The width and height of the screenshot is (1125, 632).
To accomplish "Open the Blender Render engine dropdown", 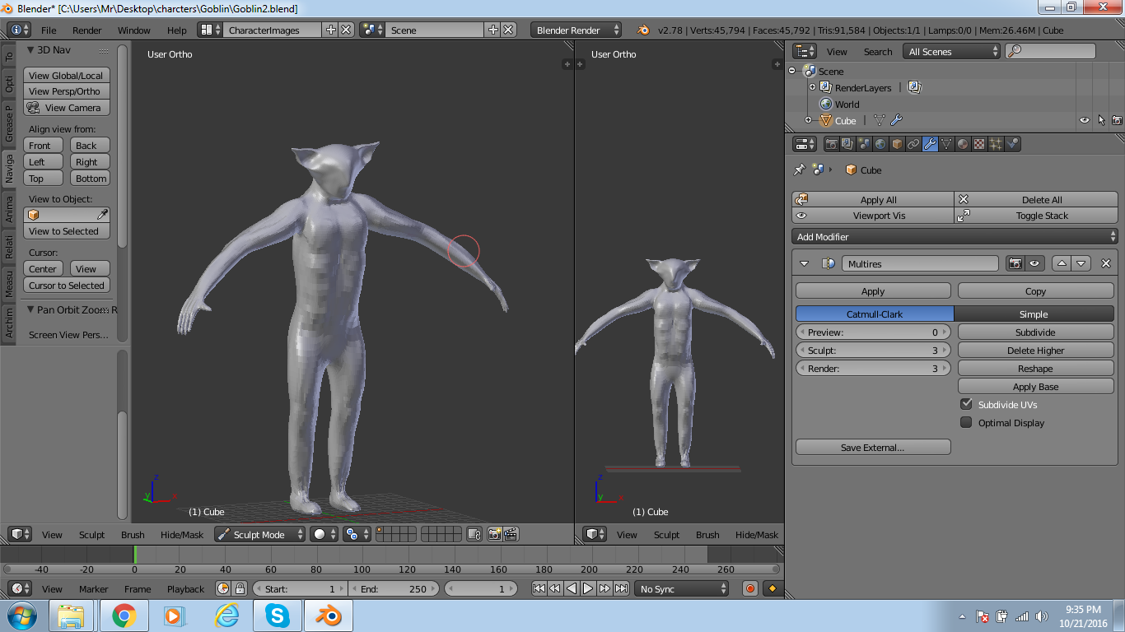I will click(577, 30).
